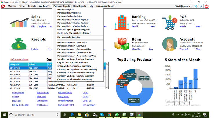The height and width of the screenshot is (118, 215).
Task: Open the Windows Start button
Action: (4, 115)
